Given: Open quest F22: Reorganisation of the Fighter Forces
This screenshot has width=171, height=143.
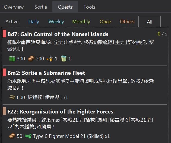Looking at the screenshot, I should pyautogui.click(x=60, y=112).
